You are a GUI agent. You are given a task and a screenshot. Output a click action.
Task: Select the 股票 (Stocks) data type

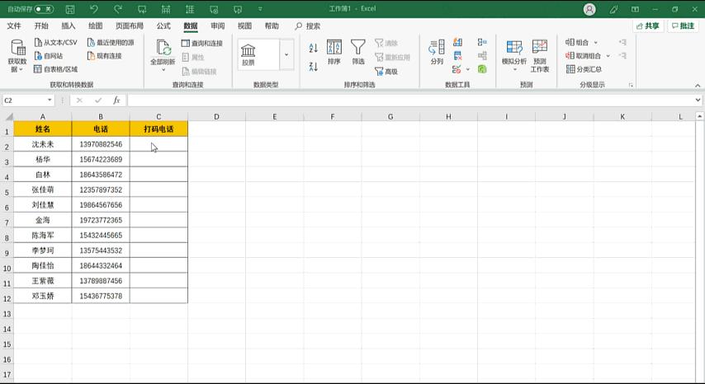coord(248,54)
